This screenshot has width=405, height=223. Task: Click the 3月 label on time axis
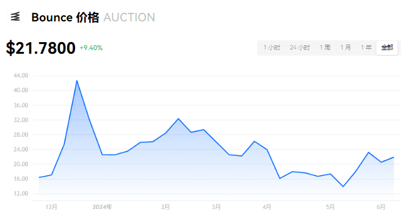click(216, 207)
